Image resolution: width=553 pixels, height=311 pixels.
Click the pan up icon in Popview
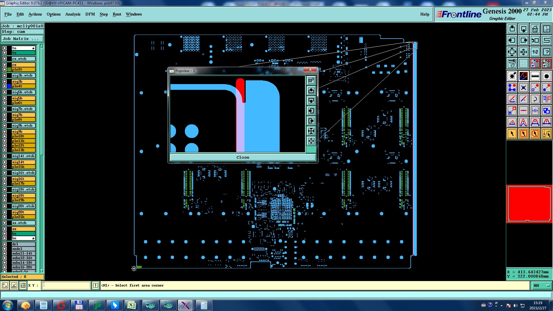pos(311,90)
